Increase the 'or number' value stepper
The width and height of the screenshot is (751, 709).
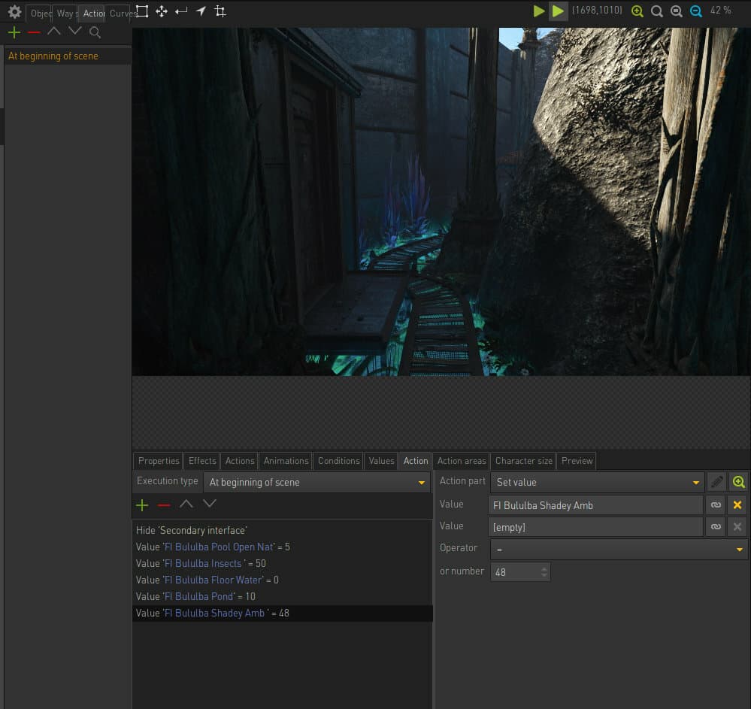tap(544, 569)
